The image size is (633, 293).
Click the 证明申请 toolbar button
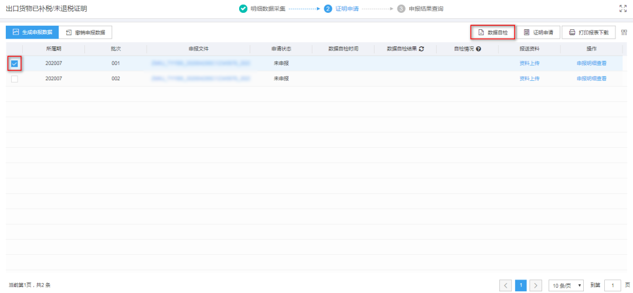tap(538, 32)
